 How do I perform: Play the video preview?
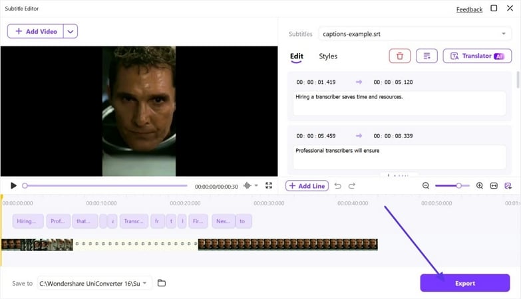click(x=13, y=185)
